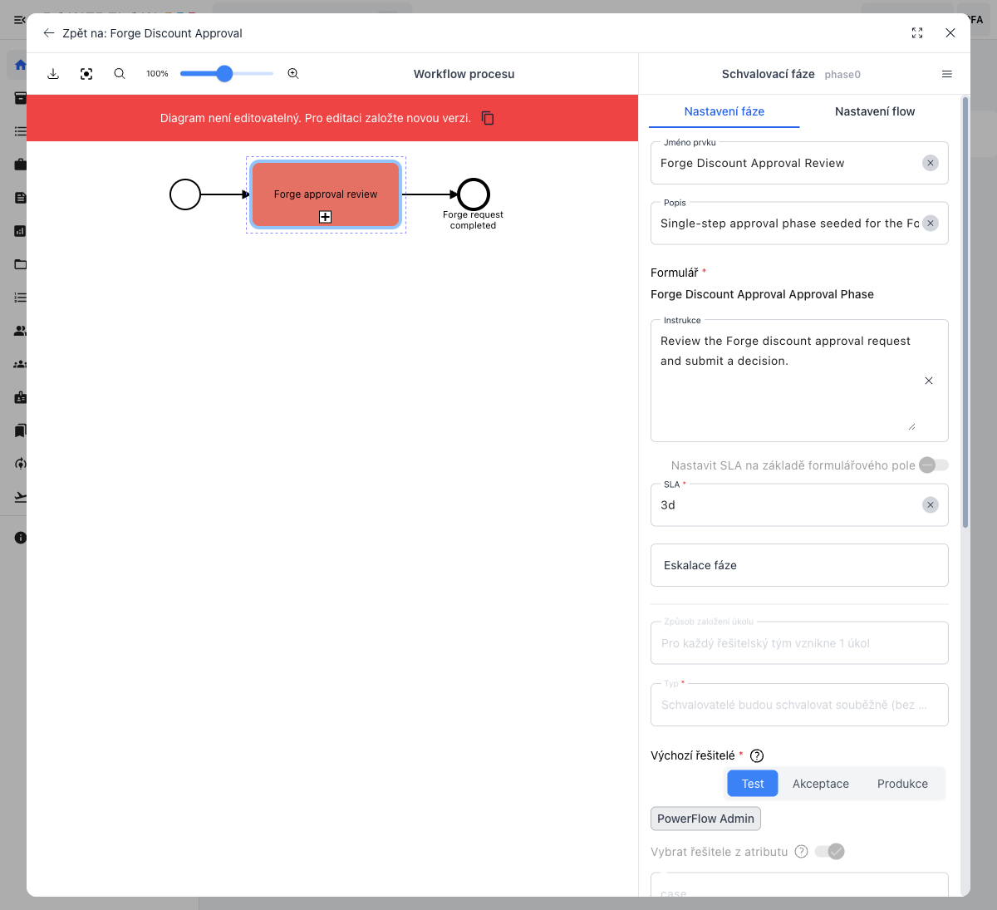
Task: Click help icon next to Vybrat řešitele z atributu
Action: 801,851
